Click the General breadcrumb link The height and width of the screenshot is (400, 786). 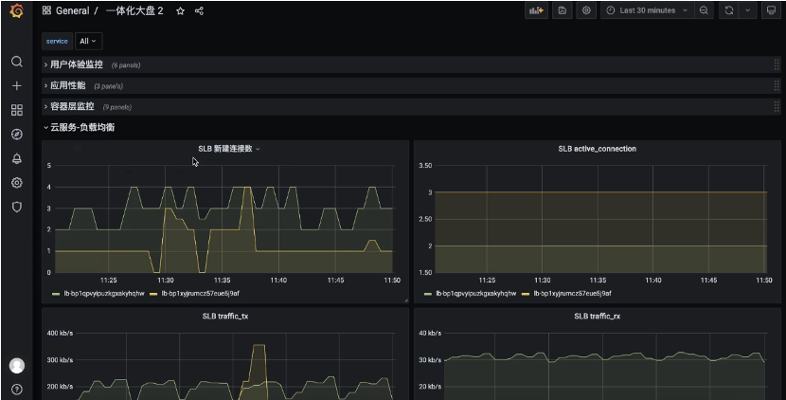(72, 10)
